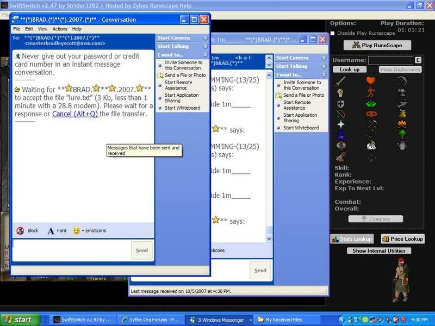
Task: Click Send a File or Photo in back window
Action: pyautogui.click(x=301, y=96)
